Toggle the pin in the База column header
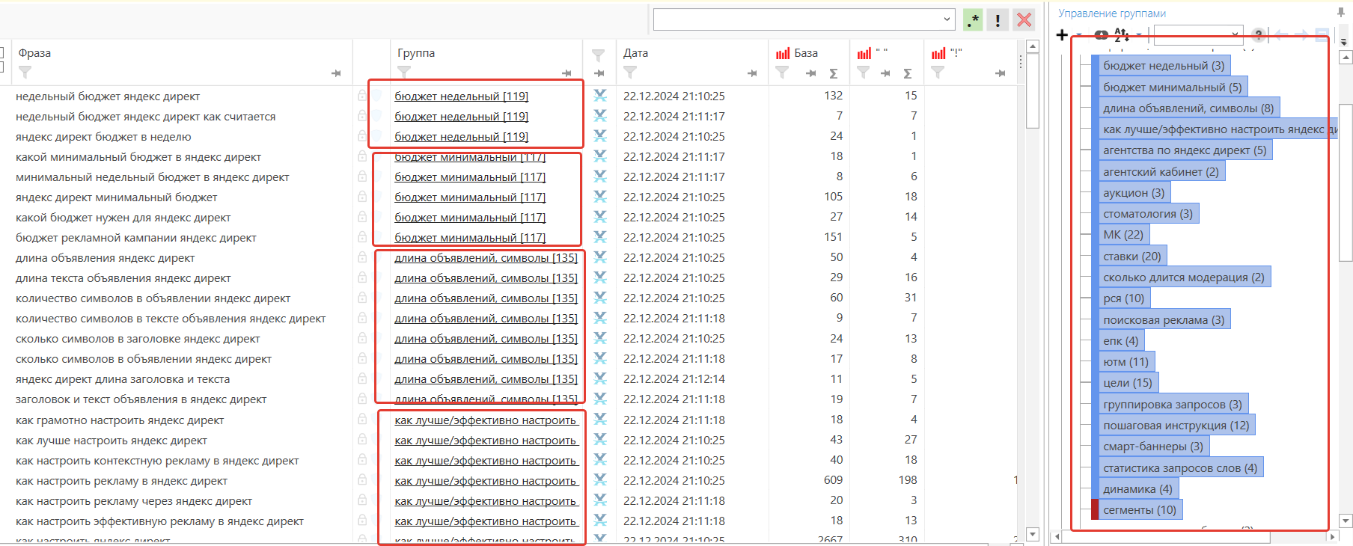 tap(810, 73)
